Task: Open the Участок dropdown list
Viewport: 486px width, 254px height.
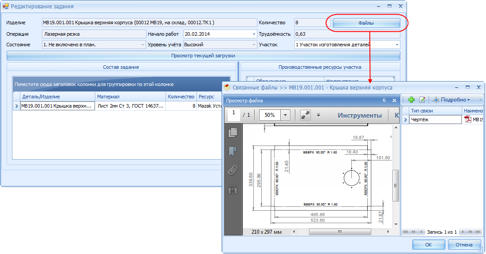Action: [x=397, y=45]
